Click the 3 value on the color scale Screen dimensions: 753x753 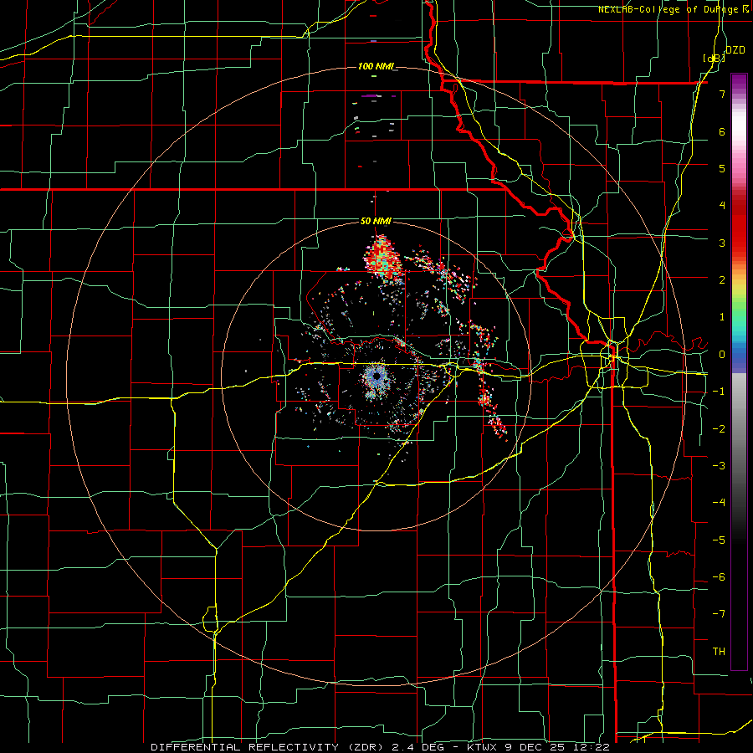click(722, 243)
